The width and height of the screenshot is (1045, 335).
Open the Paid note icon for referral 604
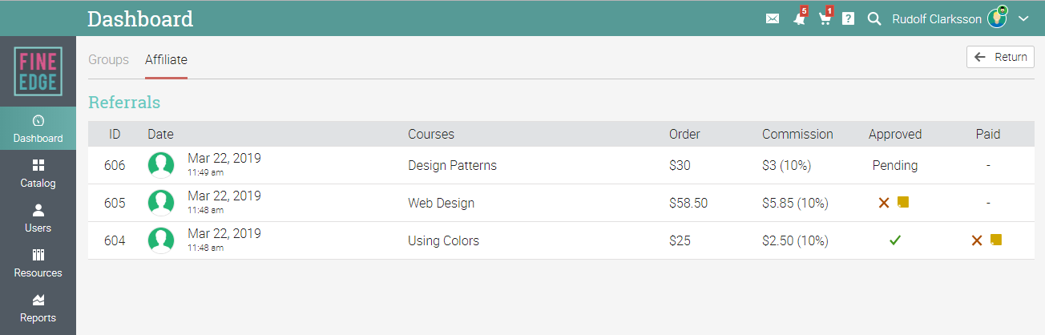(996, 240)
